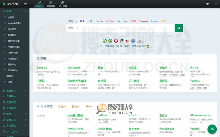The height and width of the screenshot is (137, 220).
Task: Click the lightbulb icon beside 灵感酷站
Action: tap(4, 96)
